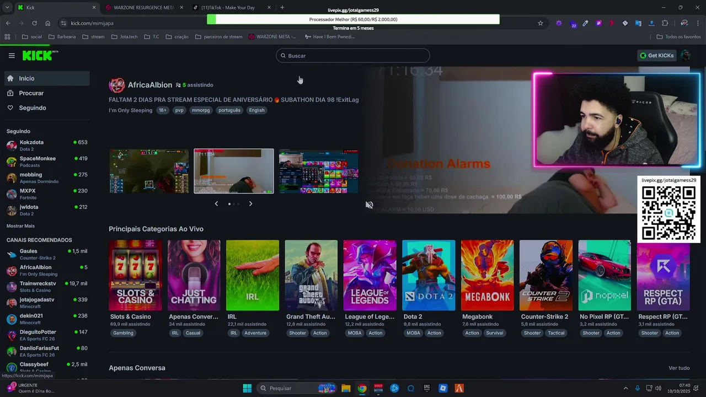
Task: Open the Barbearia bookmark folder
Action: coord(62,37)
